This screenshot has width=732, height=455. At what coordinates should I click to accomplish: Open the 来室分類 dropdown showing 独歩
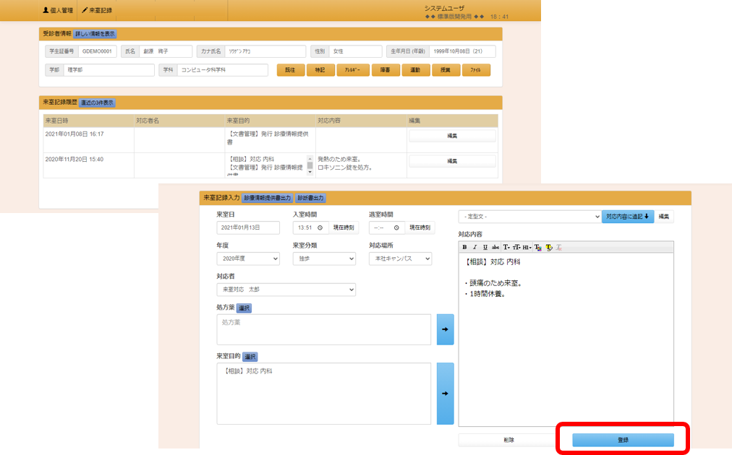click(324, 259)
